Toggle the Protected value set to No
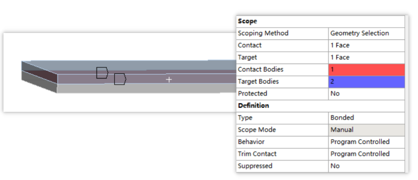 [x=367, y=94]
